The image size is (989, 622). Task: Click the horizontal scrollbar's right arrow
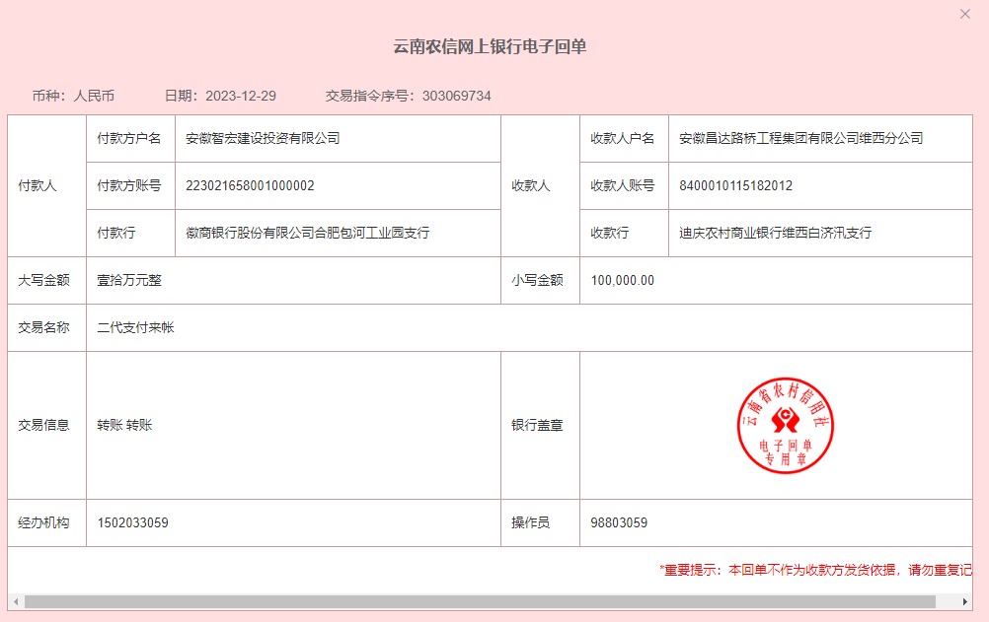pyautogui.click(x=965, y=601)
